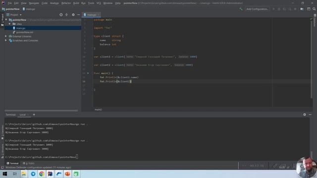The image size is (317, 178).
Task: Open the Terminal tool window tab at bottom
Action: click(12, 163)
